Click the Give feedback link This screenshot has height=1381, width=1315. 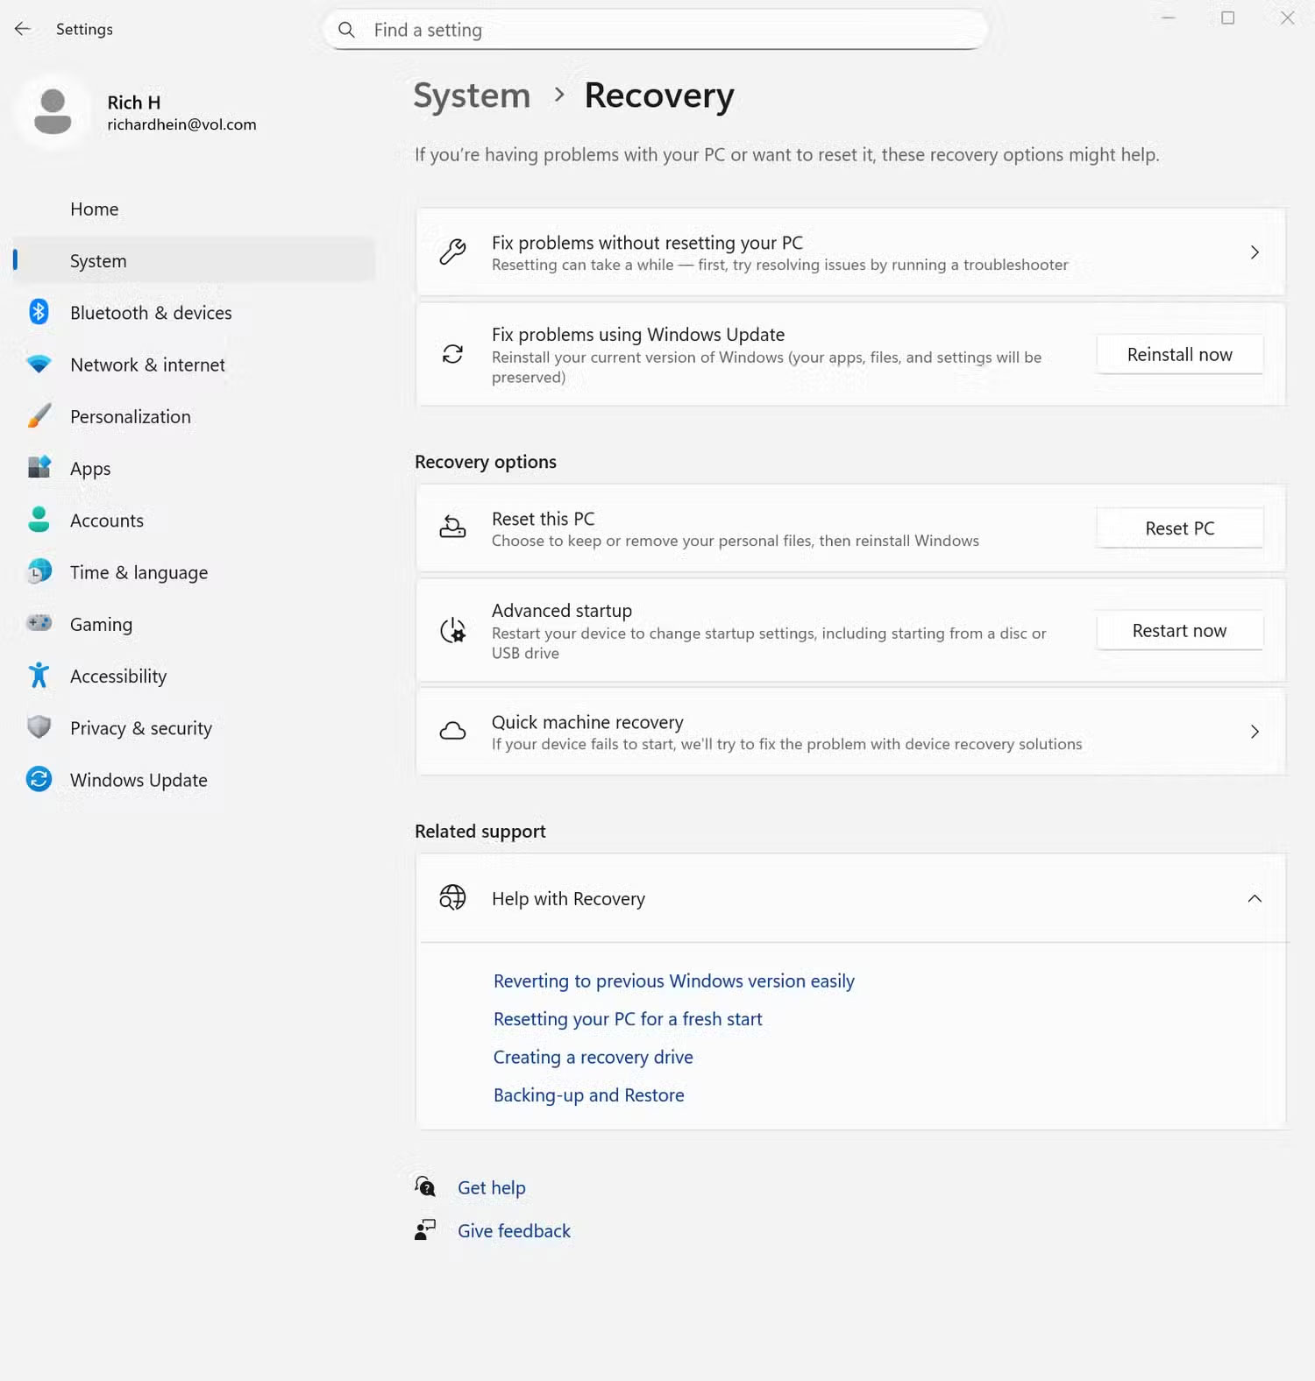point(514,1230)
